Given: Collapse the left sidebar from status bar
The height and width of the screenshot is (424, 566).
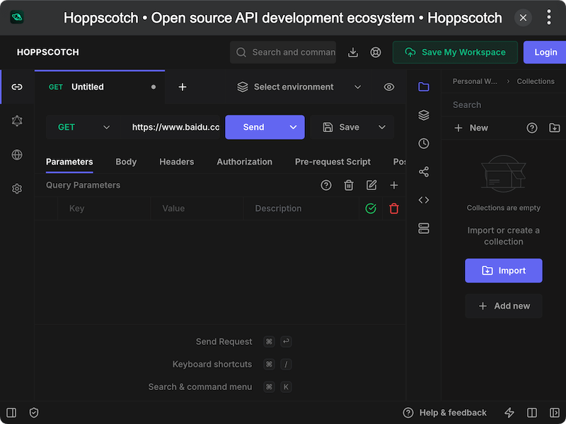Looking at the screenshot, I should pos(11,413).
